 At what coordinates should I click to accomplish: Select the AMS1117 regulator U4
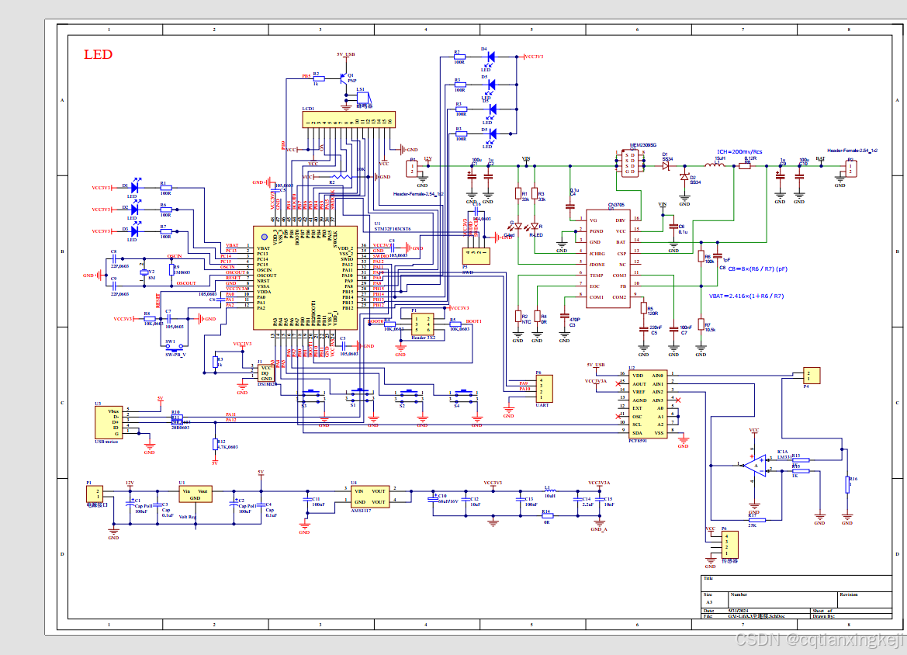pyautogui.click(x=369, y=497)
